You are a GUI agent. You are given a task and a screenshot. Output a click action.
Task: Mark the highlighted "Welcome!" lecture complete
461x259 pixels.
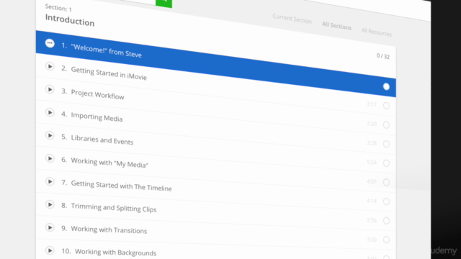[x=386, y=86]
